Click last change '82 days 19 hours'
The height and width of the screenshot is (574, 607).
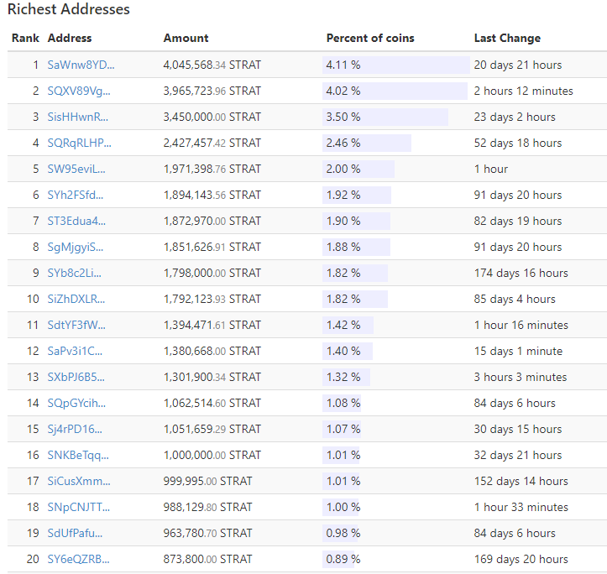pyautogui.click(x=517, y=221)
